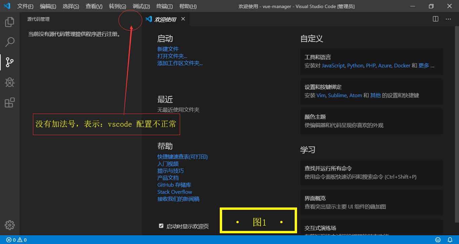The height and width of the screenshot is (244, 459).
Task: Open the 快捷键速查表(可打印) link
Action: tap(182, 157)
